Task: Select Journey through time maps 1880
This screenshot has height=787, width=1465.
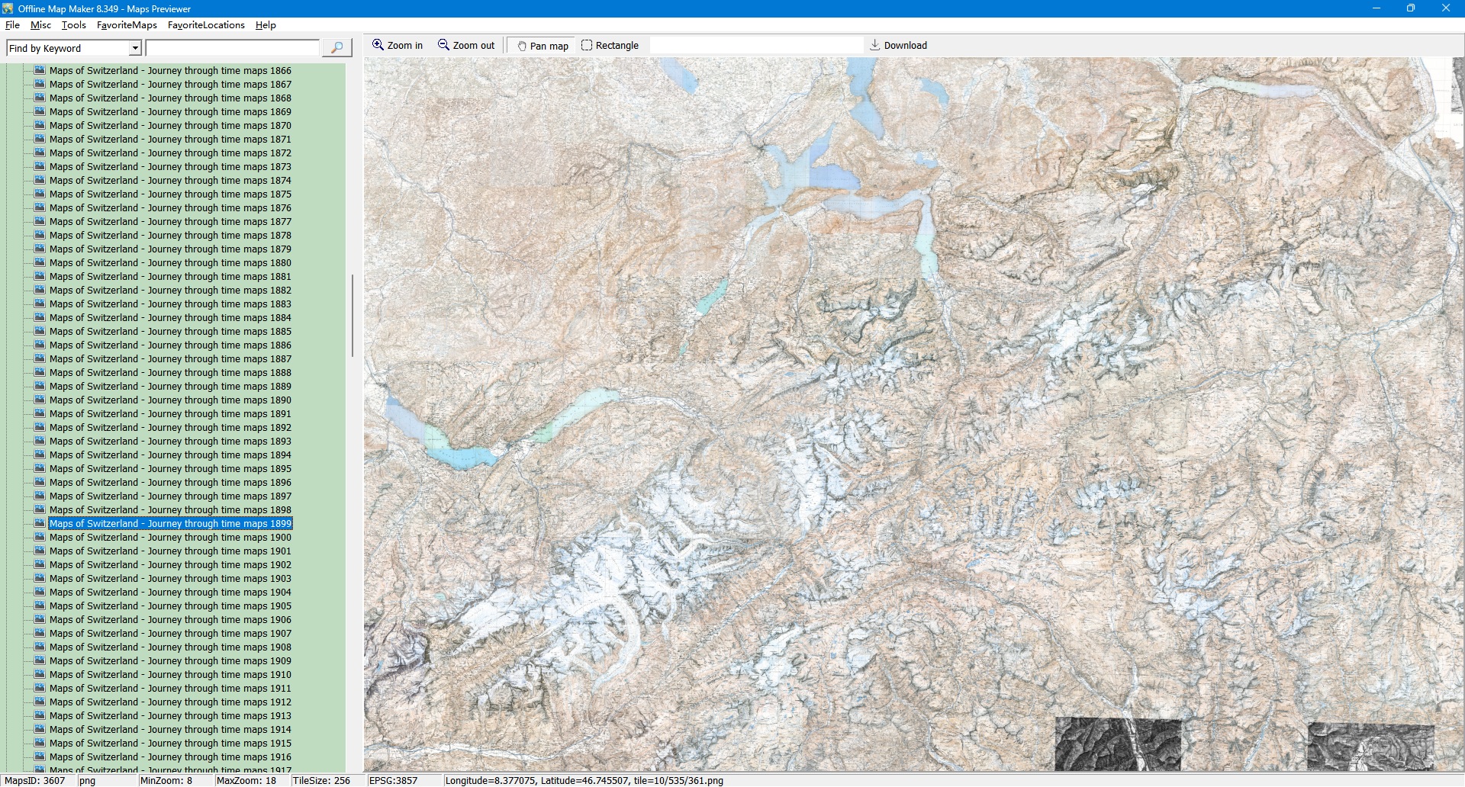Action: point(170,263)
